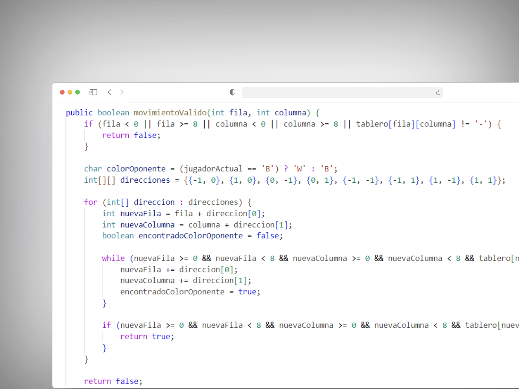Click 'boolean encontradoColorOponente = false' line

[x=192, y=236]
